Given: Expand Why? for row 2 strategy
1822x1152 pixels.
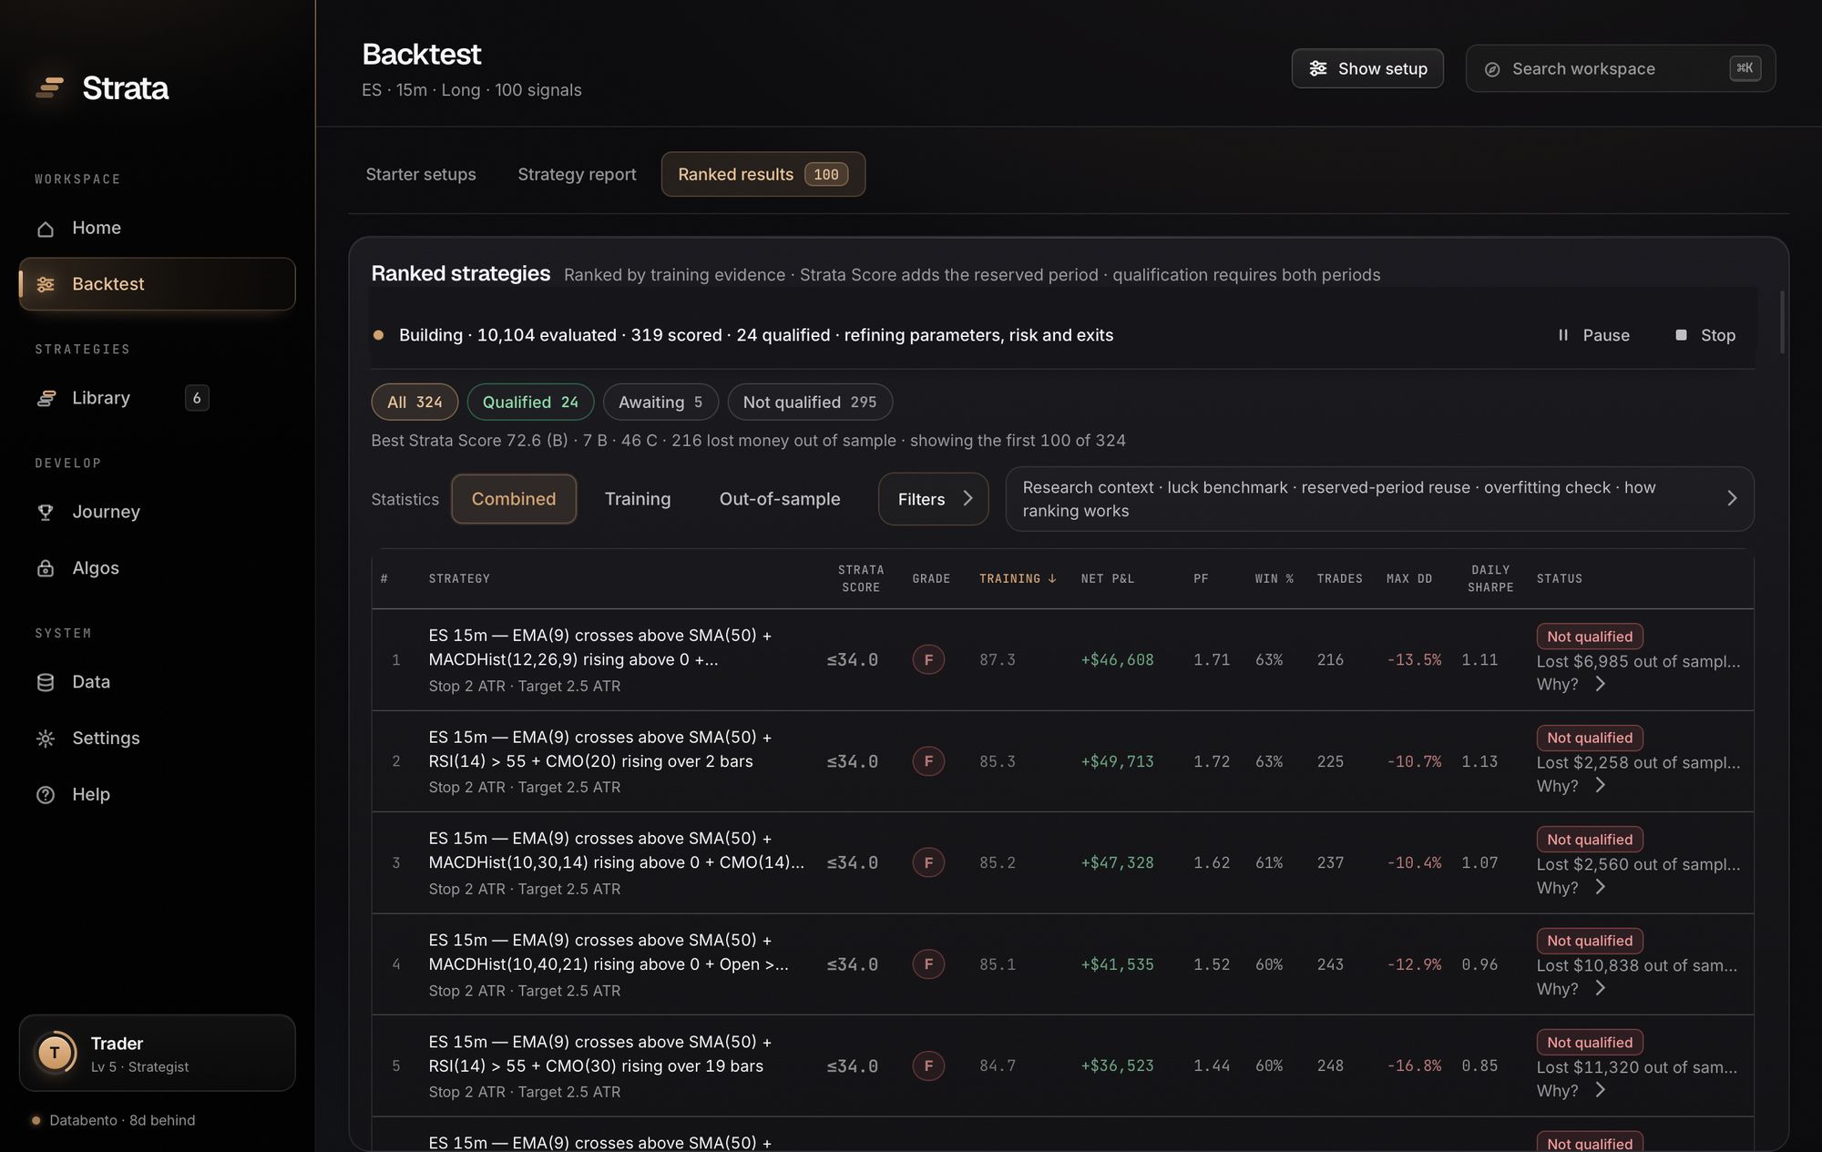Looking at the screenshot, I should tap(1571, 786).
